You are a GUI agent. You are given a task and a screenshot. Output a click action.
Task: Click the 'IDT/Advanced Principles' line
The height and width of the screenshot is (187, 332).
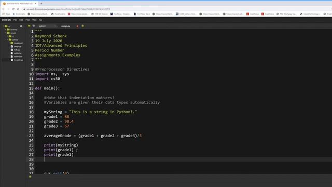pos(61,46)
